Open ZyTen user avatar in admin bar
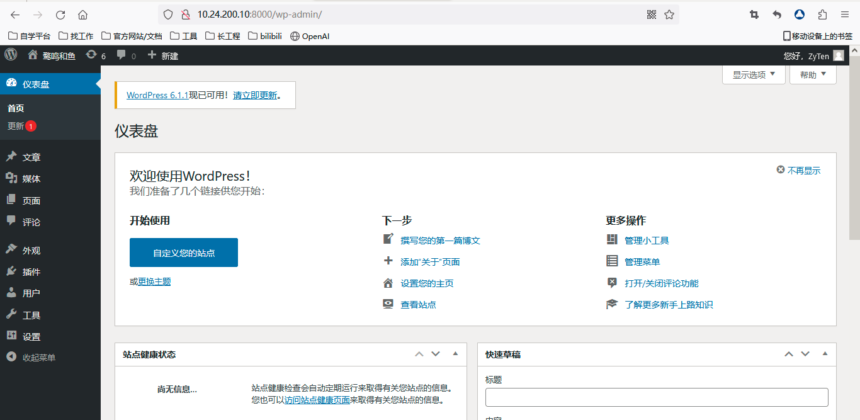This screenshot has height=420, width=860. click(x=839, y=55)
